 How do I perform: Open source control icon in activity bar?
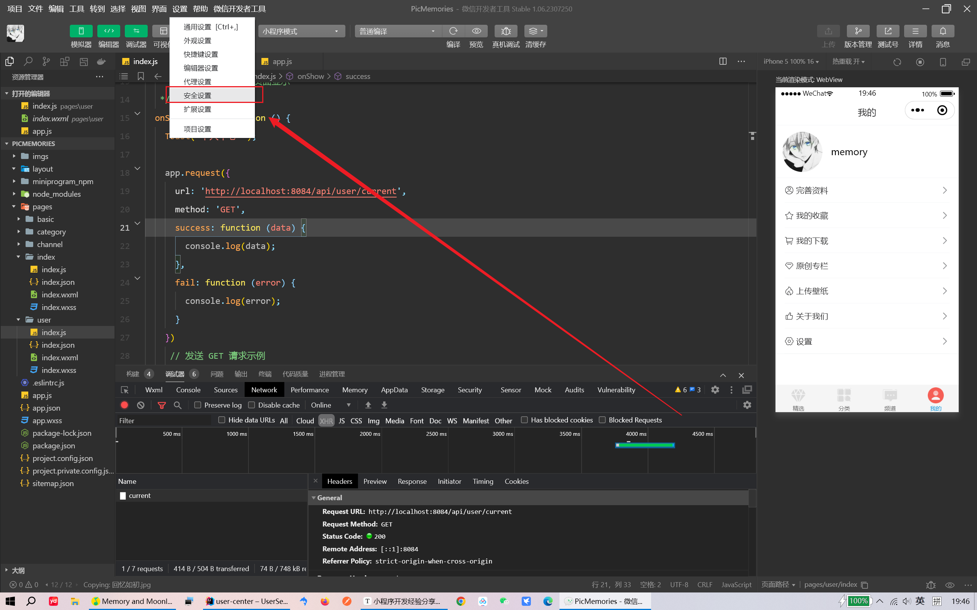pyautogui.click(x=47, y=61)
